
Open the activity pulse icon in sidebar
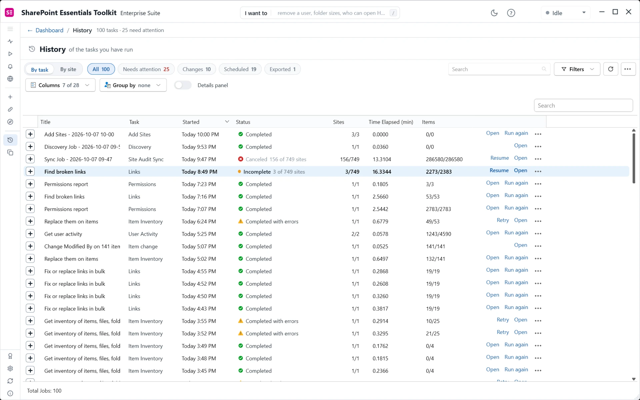point(10,41)
